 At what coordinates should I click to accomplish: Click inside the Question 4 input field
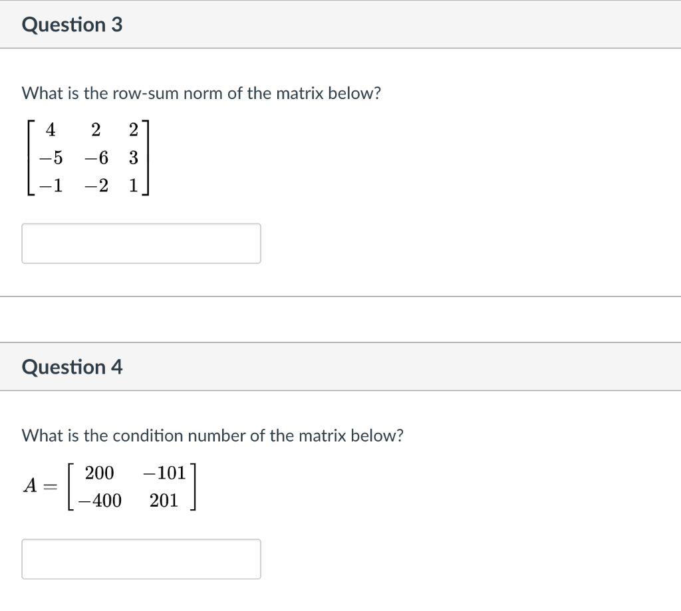click(142, 558)
